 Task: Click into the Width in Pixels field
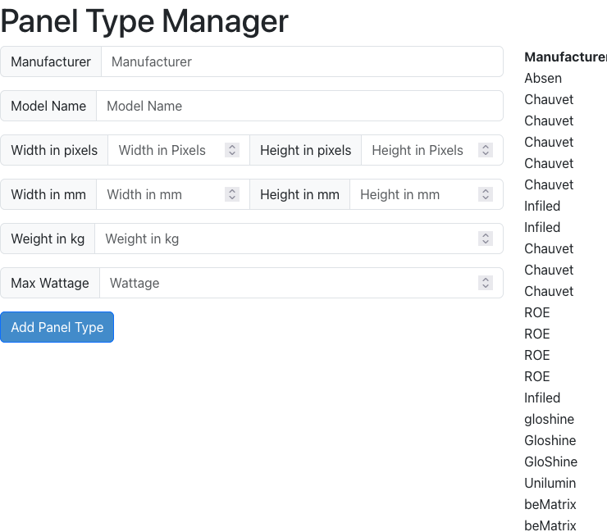tap(168, 150)
